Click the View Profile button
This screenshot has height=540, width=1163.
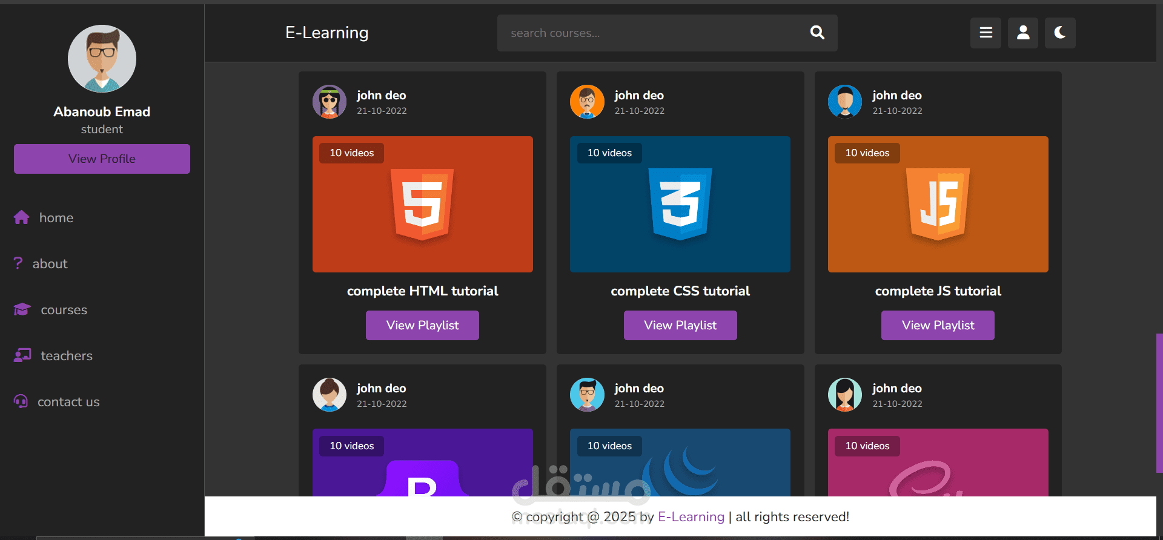pos(102,159)
